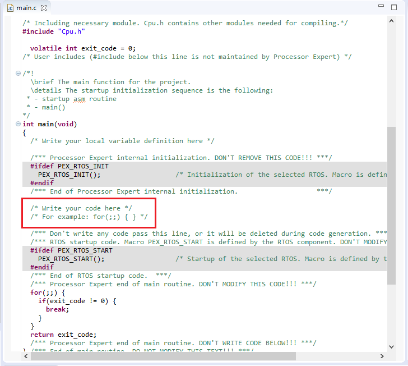Click the '* - main()' comment line

point(46,107)
